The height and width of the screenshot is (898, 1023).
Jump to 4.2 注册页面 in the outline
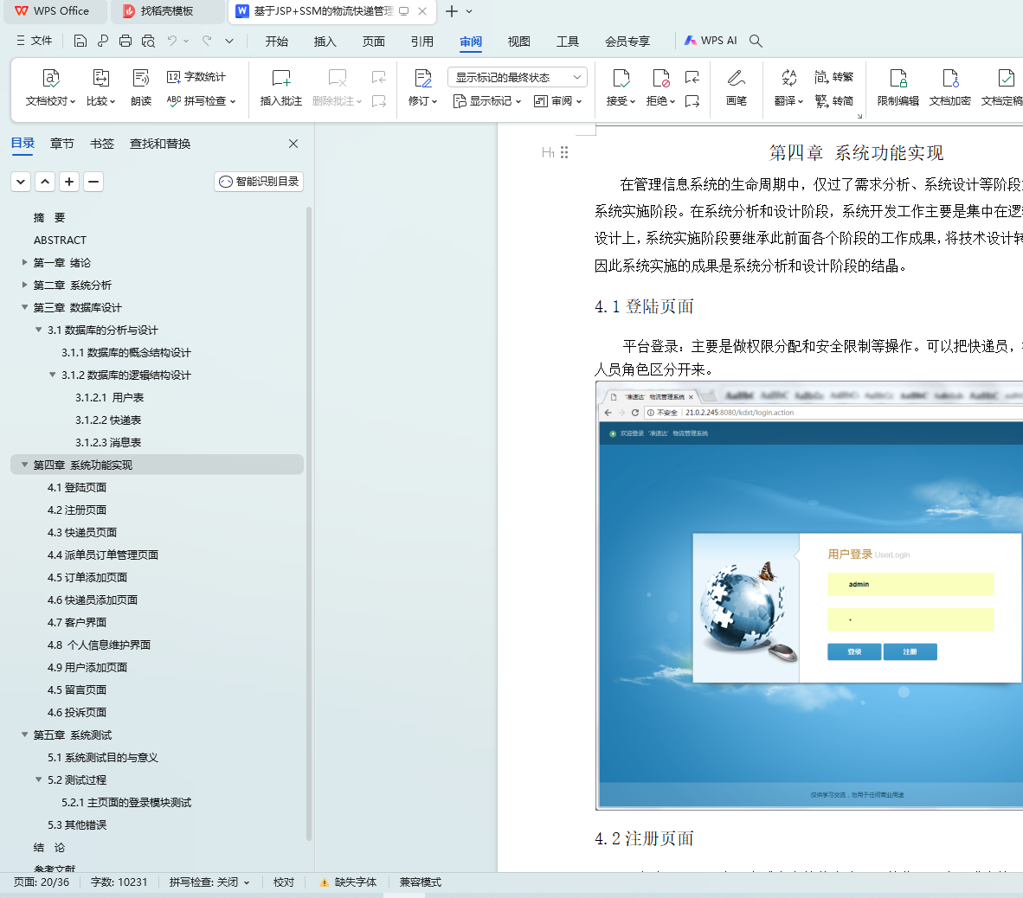point(77,510)
